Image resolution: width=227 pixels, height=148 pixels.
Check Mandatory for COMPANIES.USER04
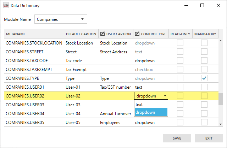(204, 113)
